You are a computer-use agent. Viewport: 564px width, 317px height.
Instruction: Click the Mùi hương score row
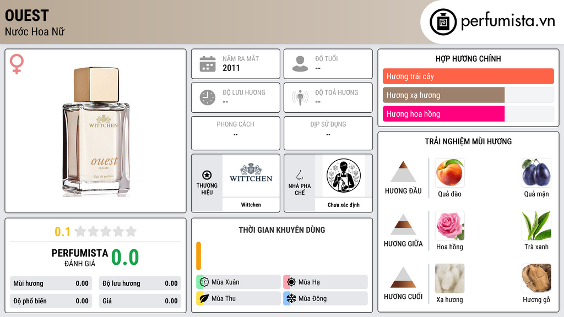tap(51, 283)
